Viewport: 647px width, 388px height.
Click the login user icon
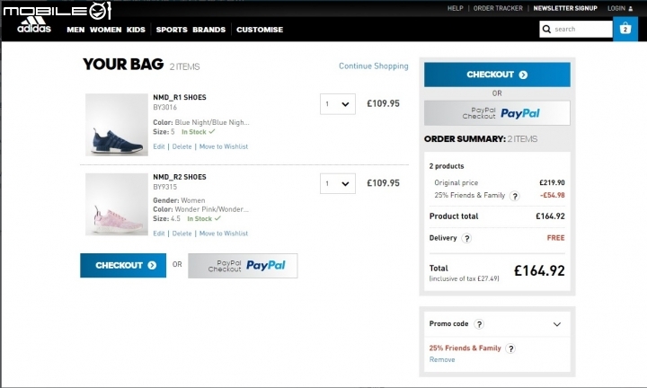630,8
